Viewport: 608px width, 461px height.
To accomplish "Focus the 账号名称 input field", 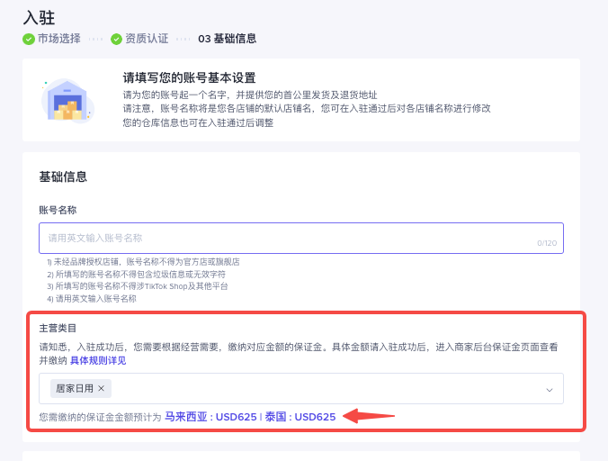I will click(288, 238).
